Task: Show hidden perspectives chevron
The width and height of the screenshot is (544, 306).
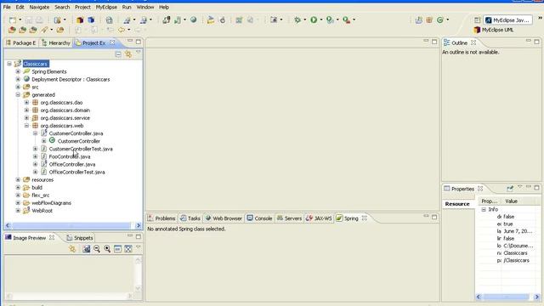Action: pos(541,18)
